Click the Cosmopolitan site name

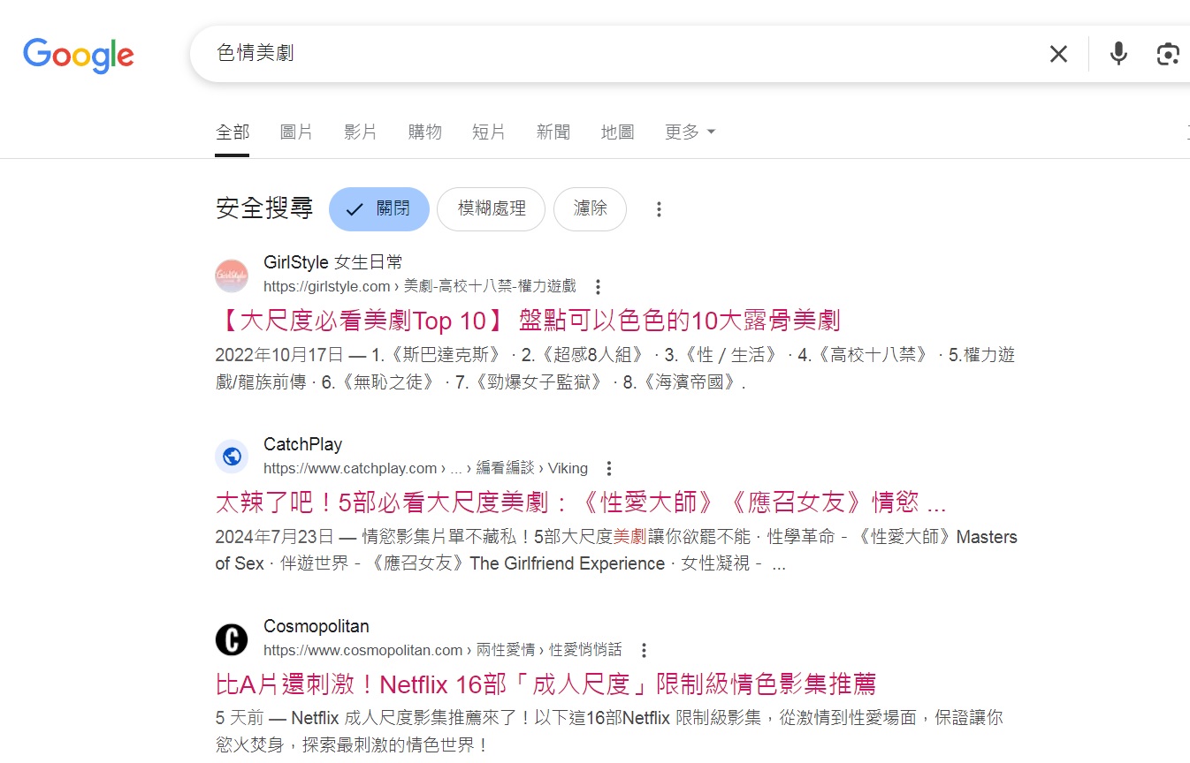point(317,626)
